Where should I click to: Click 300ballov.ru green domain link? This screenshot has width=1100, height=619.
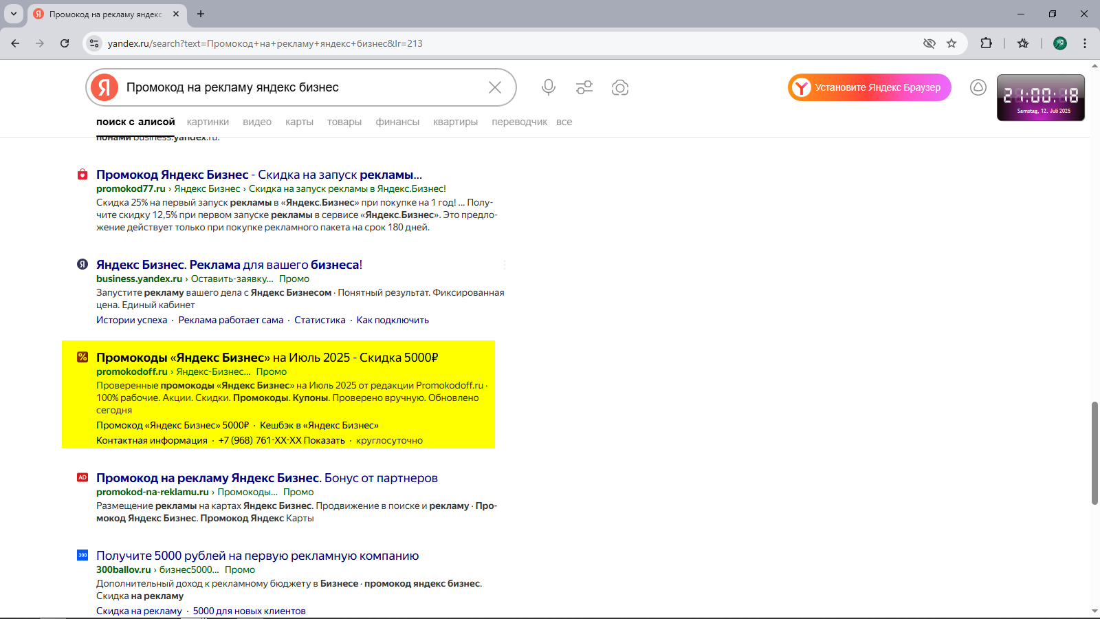click(x=124, y=569)
